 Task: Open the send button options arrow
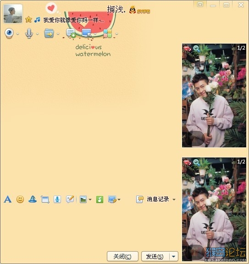[x=174, y=256]
